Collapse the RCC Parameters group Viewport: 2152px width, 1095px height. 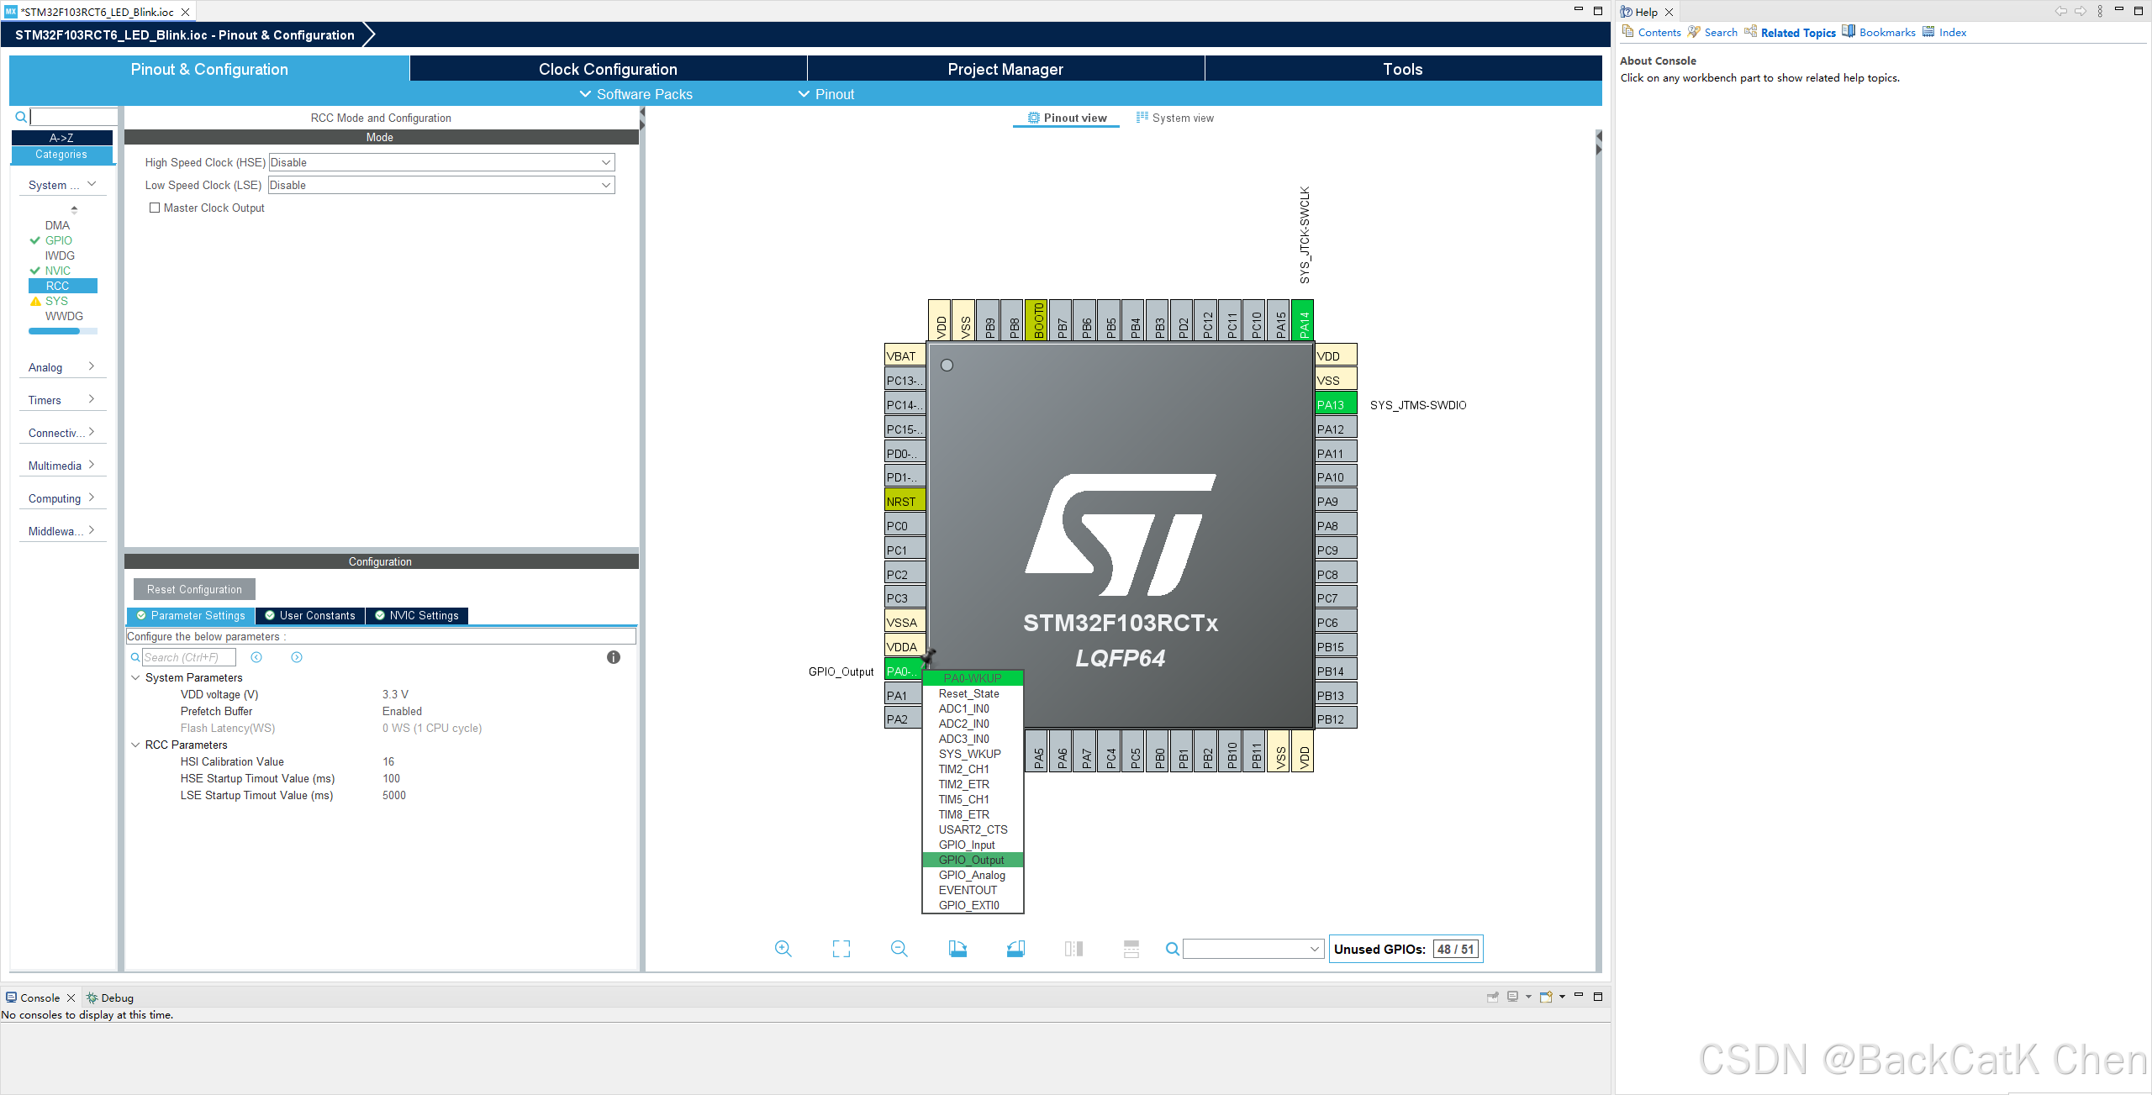135,745
